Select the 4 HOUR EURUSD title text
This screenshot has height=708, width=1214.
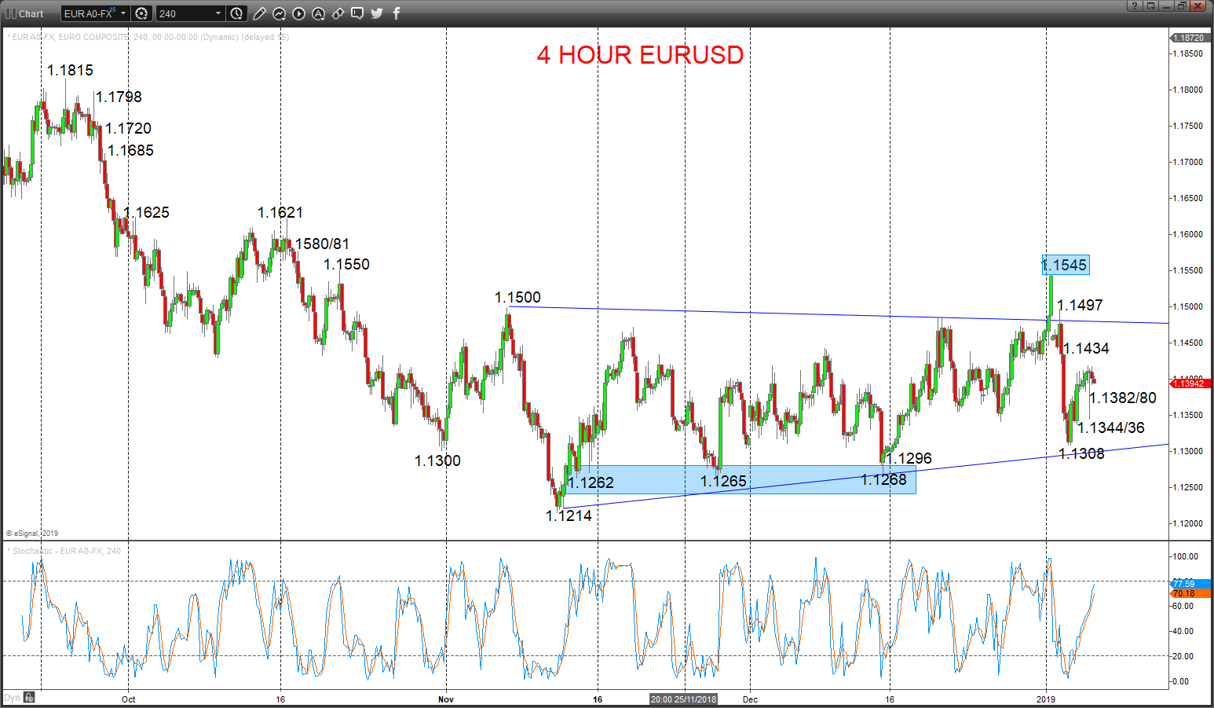click(640, 55)
